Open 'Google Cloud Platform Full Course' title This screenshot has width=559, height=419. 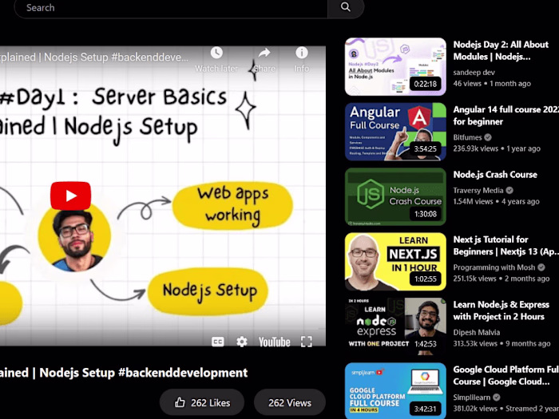coord(505,376)
